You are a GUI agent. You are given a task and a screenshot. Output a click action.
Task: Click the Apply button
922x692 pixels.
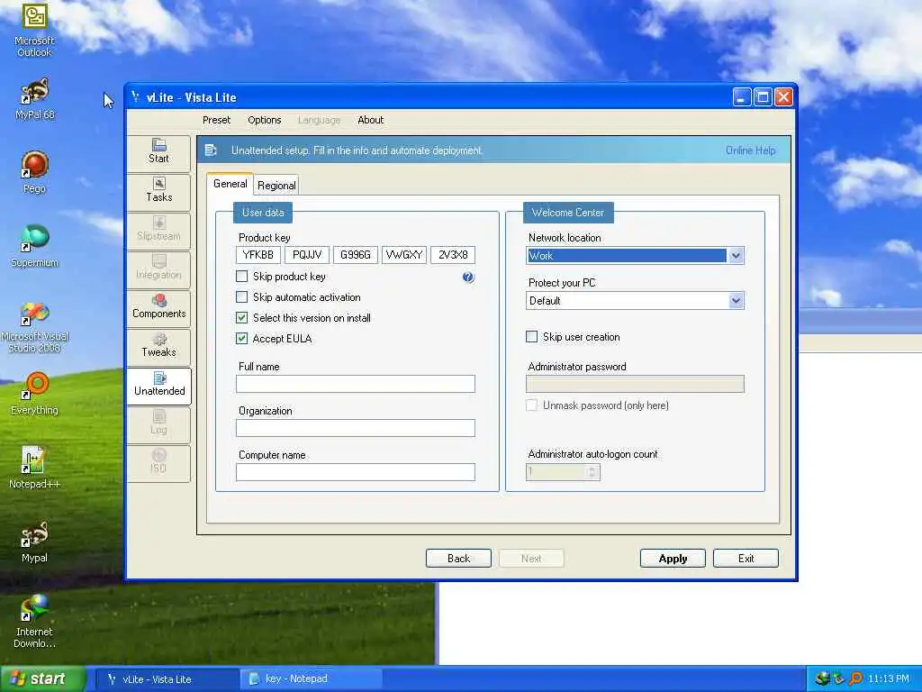click(673, 559)
